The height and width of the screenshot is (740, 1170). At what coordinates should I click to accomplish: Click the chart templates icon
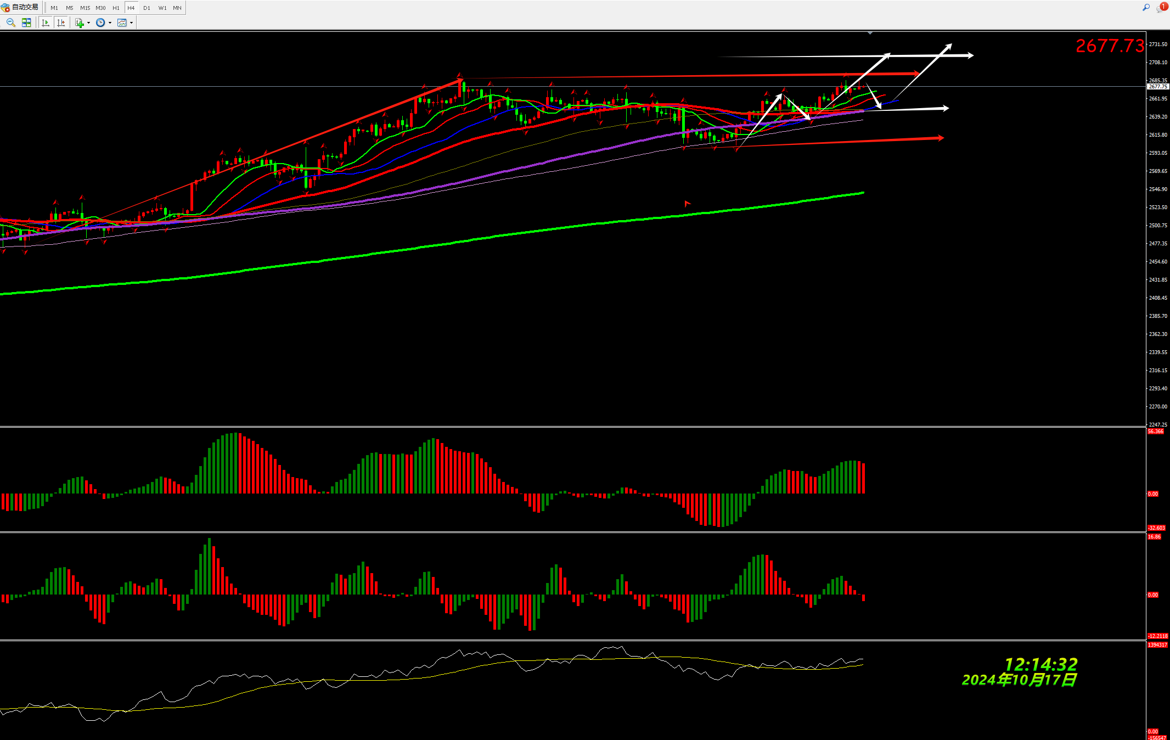(122, 23)
